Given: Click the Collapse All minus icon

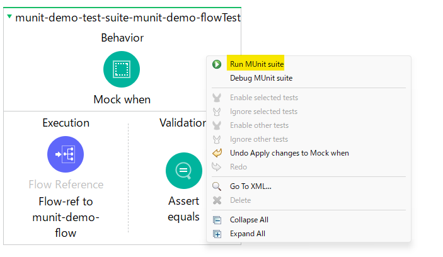Looking at the screenshot, I should tap(217, 220).
